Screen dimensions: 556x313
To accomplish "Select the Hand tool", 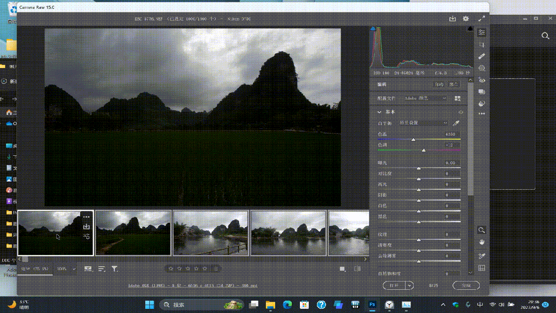I will [482, 242].
